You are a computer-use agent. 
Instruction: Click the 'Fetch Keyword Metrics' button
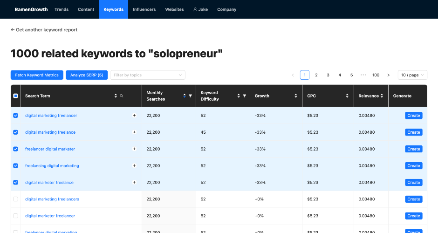point(37,75)
